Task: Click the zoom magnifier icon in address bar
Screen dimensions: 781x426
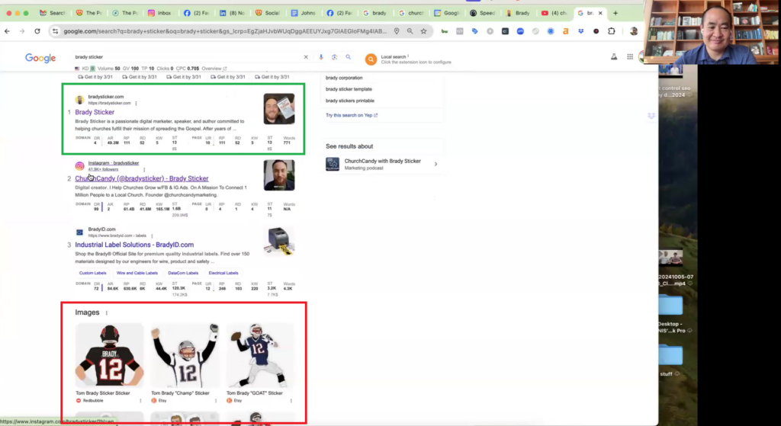Action: [x=410, y=30]
